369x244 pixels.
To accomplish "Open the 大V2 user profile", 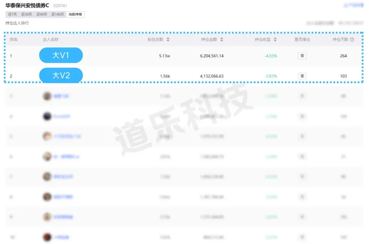I will (61, 76).
